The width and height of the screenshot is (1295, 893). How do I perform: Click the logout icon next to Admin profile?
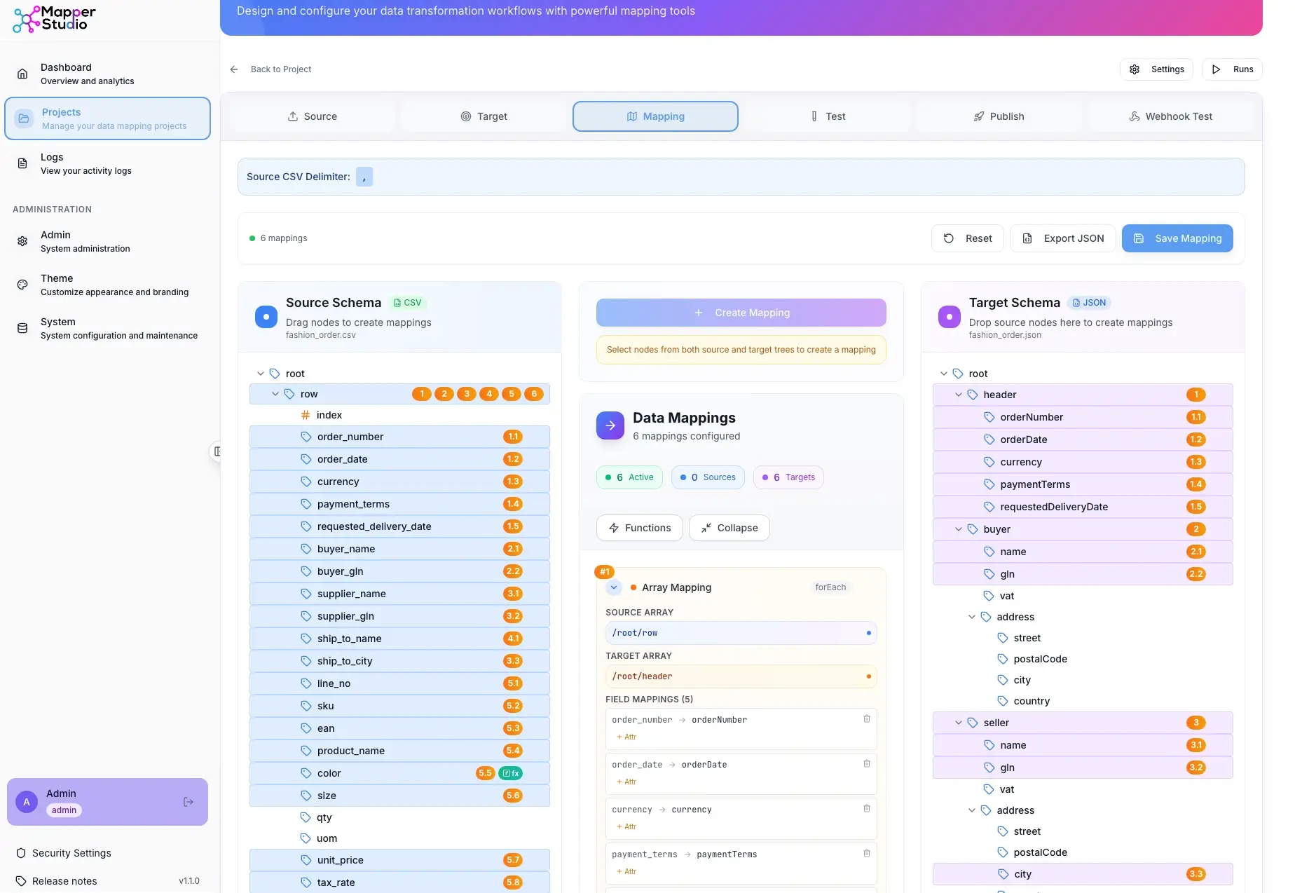[x=188, y=801]
